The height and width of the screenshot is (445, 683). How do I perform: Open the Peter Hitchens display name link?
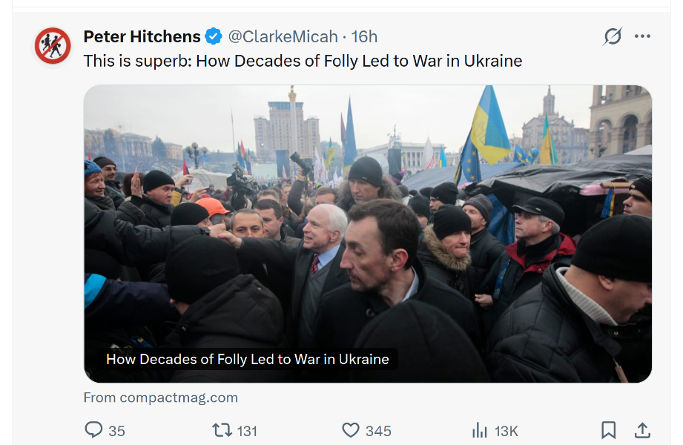142,36
